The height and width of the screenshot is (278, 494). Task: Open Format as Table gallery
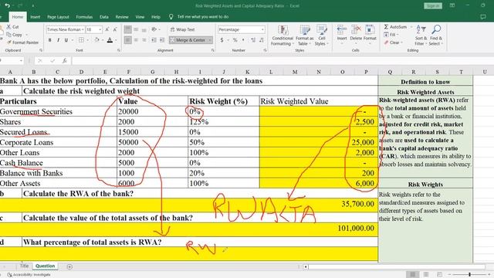pos(305,36)
